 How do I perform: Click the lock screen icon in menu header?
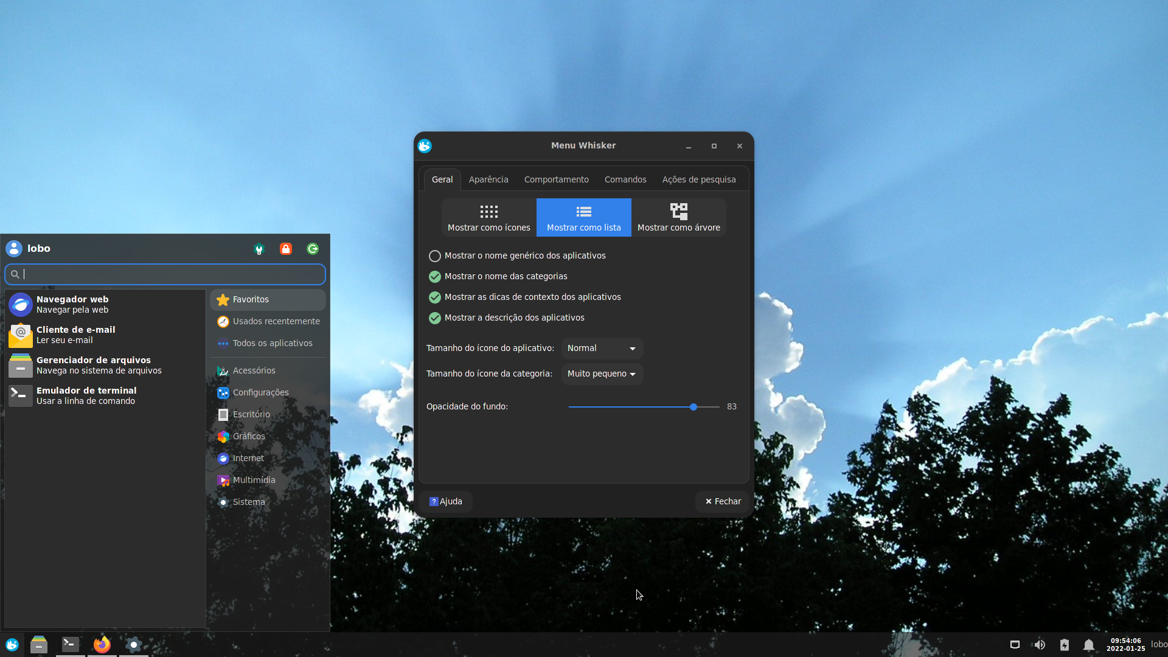click(x=286, y=249)
